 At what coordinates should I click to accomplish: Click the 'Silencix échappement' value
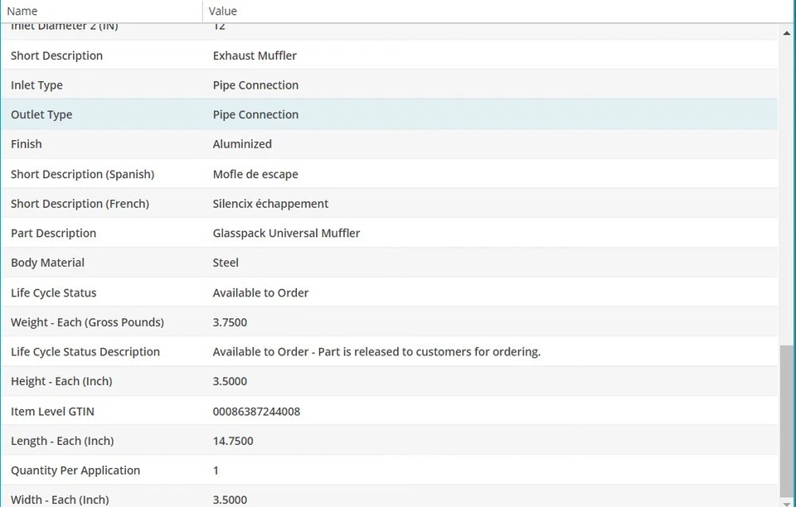[270, 204]
